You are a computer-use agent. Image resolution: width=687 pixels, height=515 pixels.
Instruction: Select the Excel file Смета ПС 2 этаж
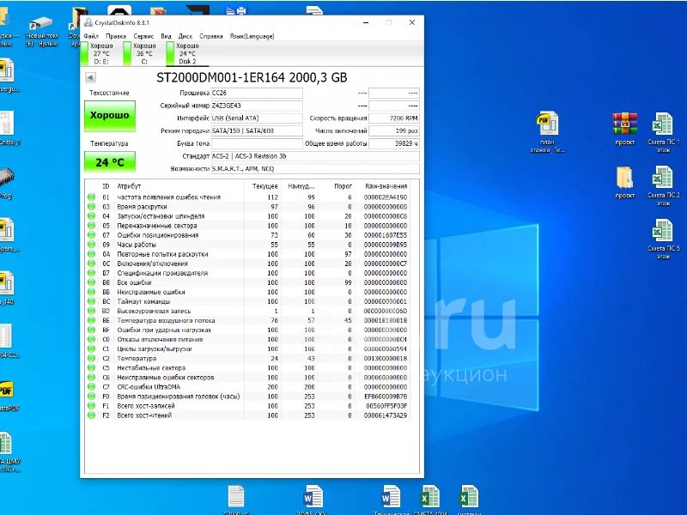663,185
